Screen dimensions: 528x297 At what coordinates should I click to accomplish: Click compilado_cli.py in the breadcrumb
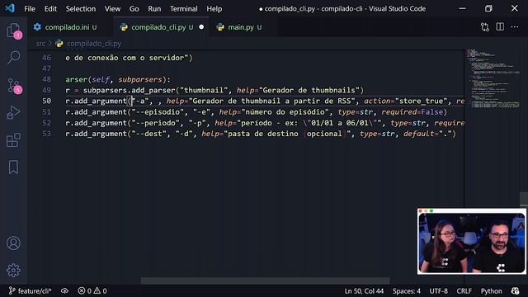93,44
